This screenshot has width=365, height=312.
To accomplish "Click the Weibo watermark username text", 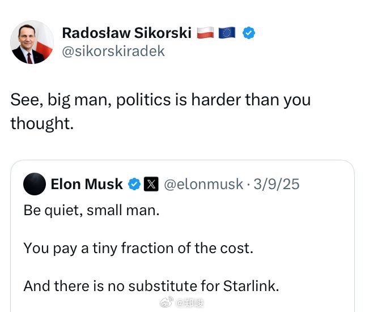I will pos(190,304).
